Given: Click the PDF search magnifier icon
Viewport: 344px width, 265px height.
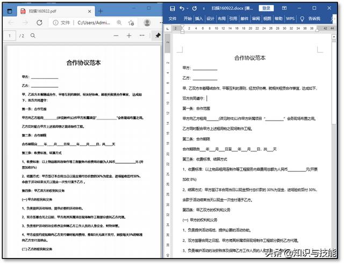Looking at the screenshot, I should (33, 36).
